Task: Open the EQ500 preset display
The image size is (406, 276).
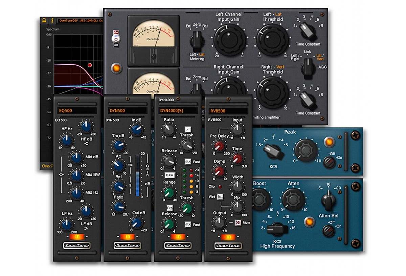Action: (x=76, y=111)
